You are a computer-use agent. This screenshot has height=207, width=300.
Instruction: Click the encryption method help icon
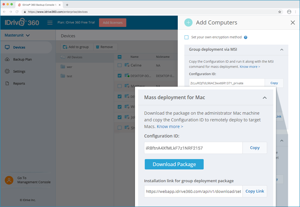pos(246,37)
